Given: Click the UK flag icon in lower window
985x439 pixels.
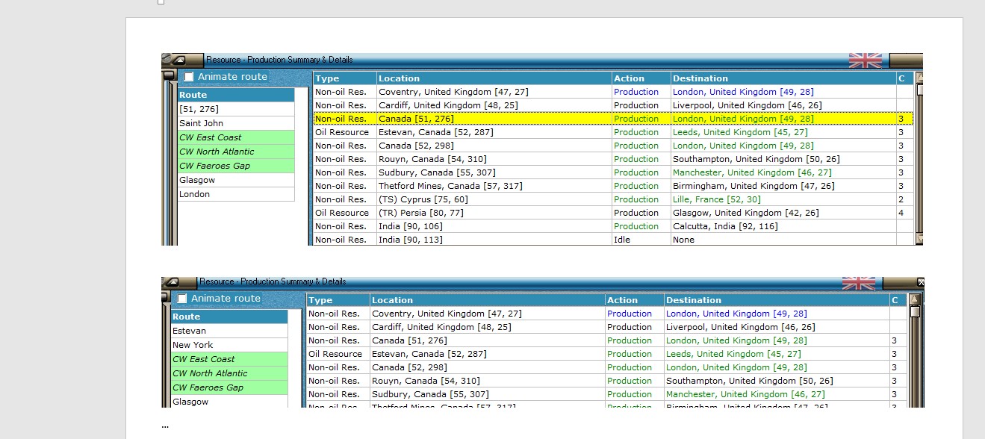Looking at the screenshot, I should coord(859,283).
